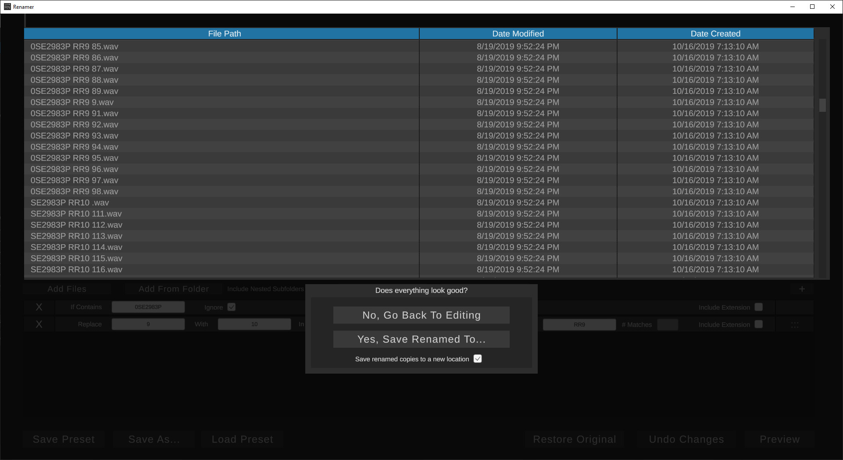
Task: Click "No, Go Back To Editing"
Action: coord(421,314)
